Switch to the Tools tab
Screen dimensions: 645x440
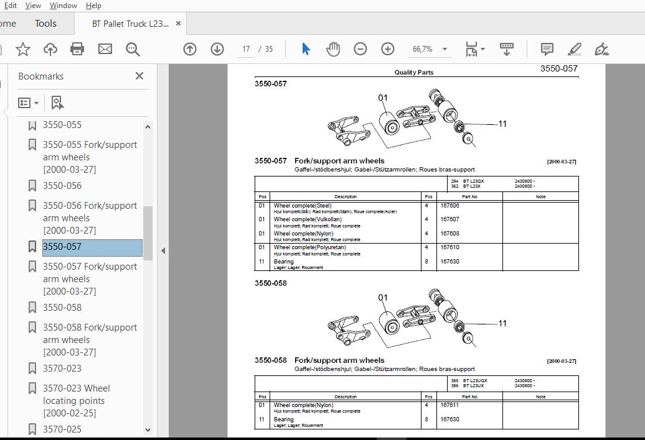(x=45, y=24)
